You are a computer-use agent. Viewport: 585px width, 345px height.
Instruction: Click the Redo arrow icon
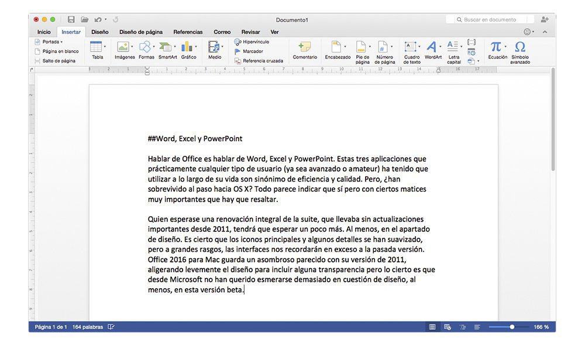[116, 19]
